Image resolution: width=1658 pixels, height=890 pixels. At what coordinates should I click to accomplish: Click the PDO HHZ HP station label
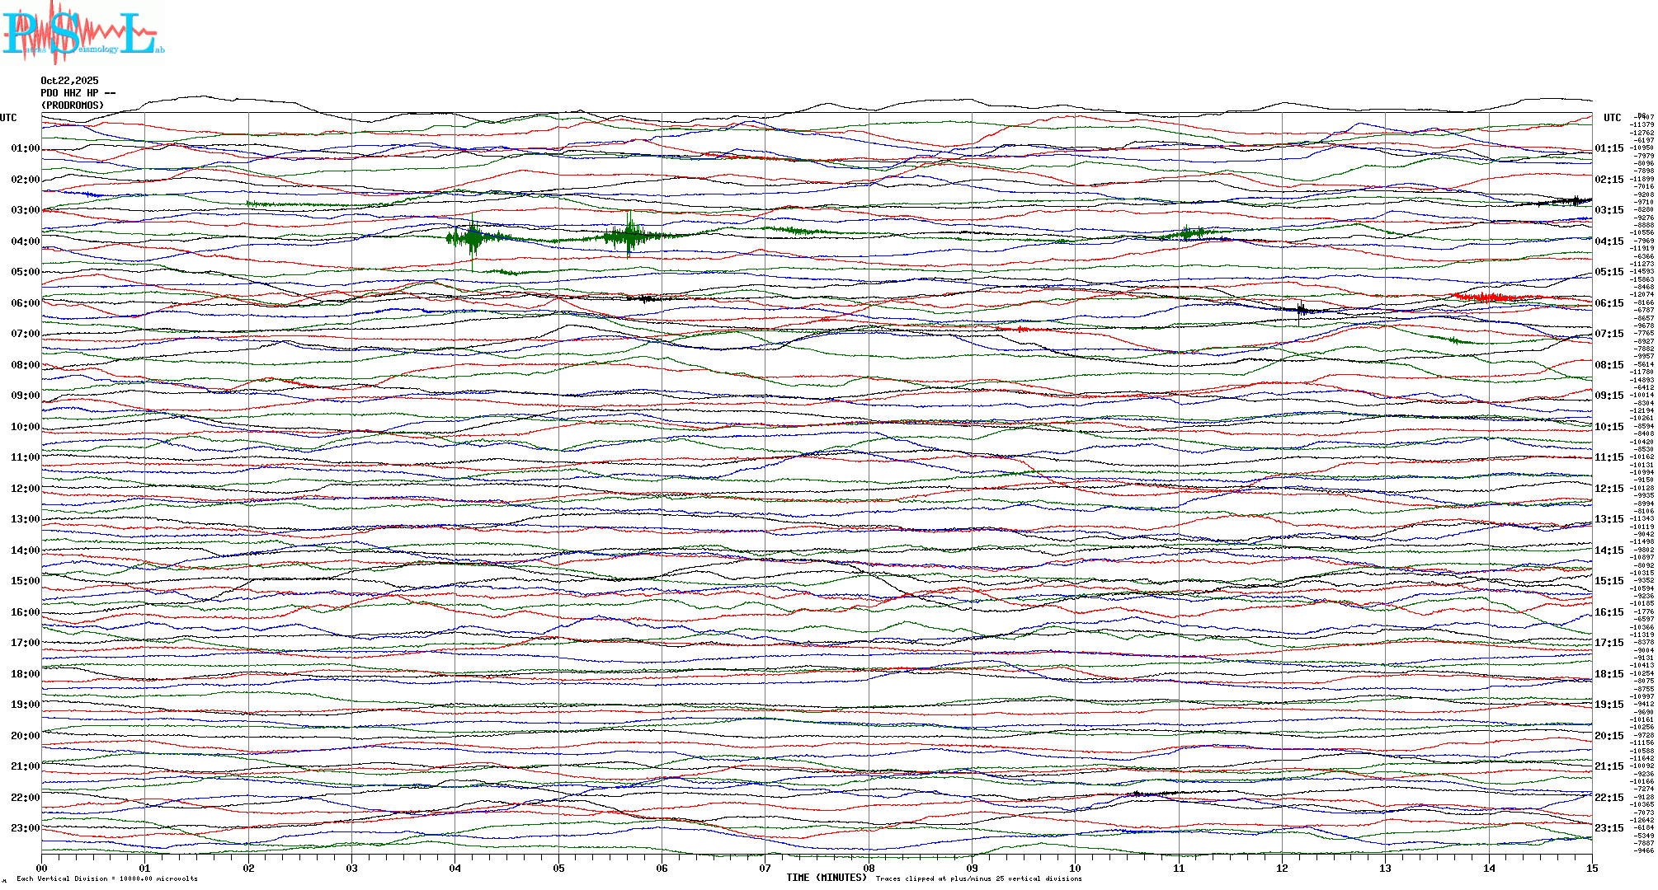[x=78, y=93]
